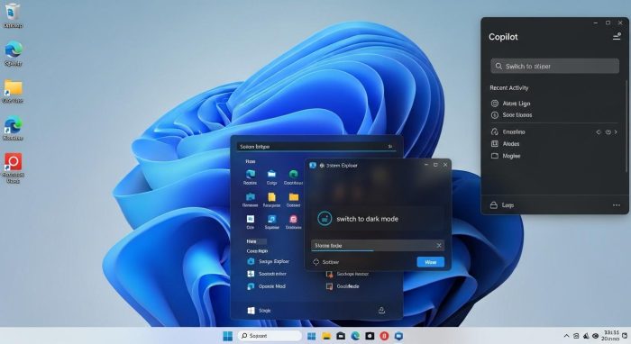
Task: Open 'Swage Exploer' in the start panel list
Action: pos(268,261)
